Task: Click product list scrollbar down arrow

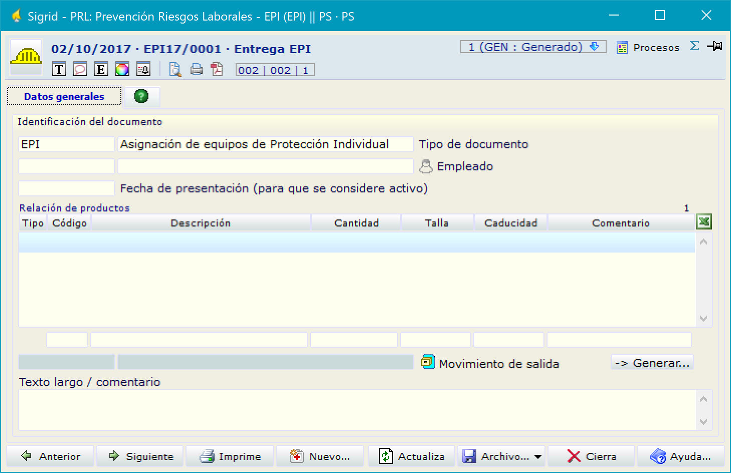Action: coord(703,318)
